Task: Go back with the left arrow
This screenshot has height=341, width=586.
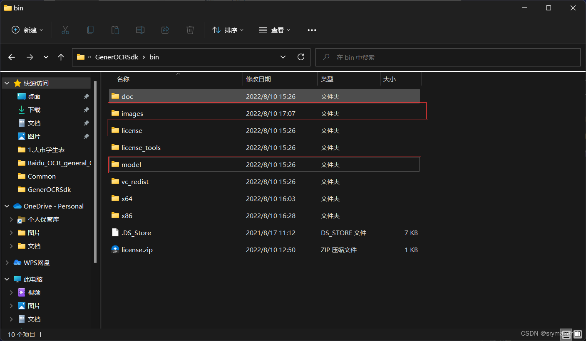Action: tap(12, 57)
